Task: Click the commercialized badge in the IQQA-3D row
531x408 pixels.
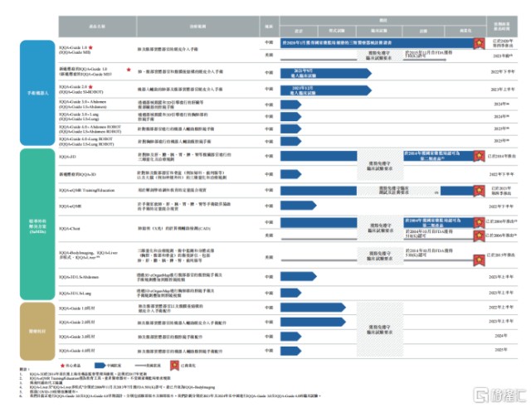Action: click(479, 156)
